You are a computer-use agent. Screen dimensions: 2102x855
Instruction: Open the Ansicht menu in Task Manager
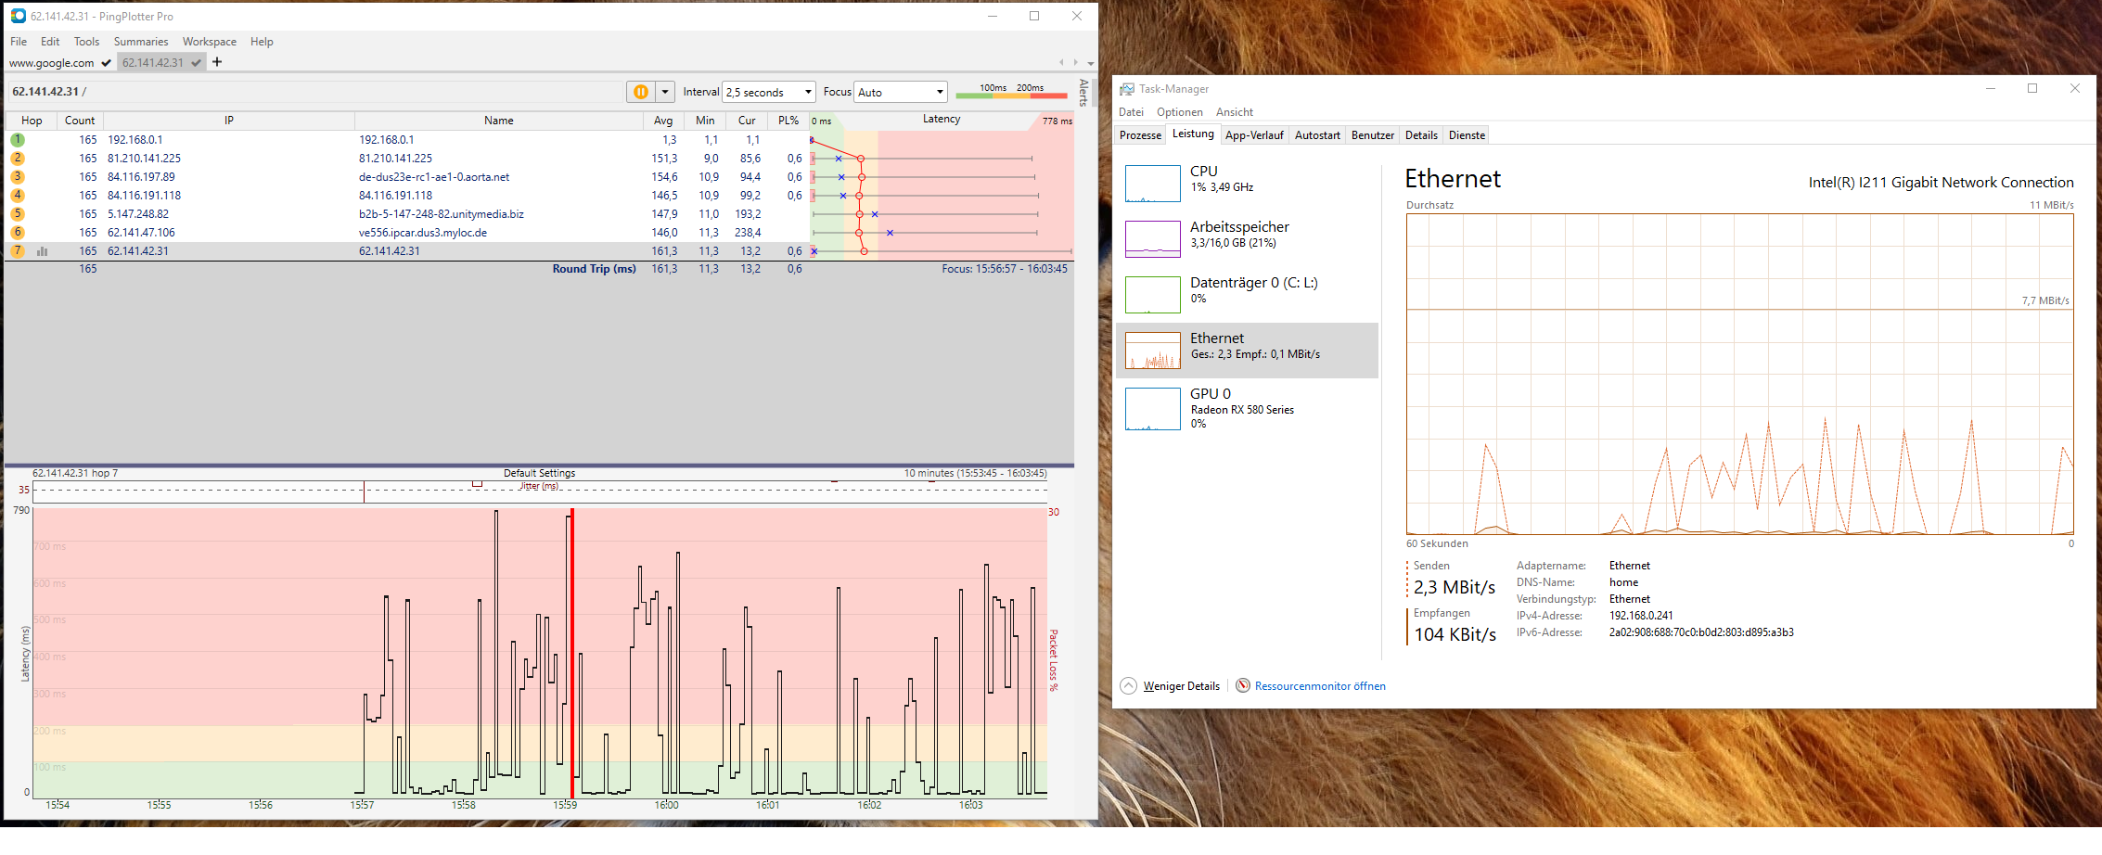1235,112
